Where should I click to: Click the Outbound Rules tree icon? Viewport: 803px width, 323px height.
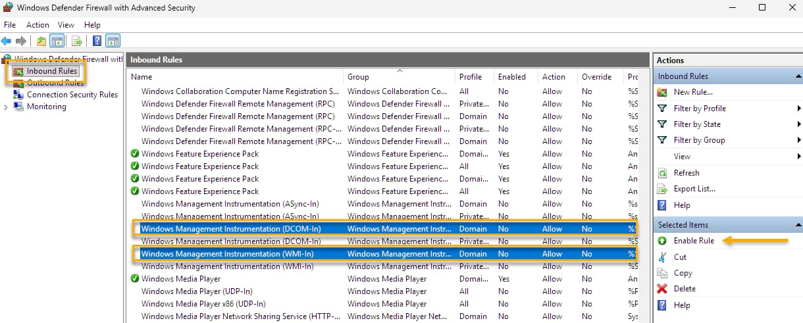click(x=18, y=83)
